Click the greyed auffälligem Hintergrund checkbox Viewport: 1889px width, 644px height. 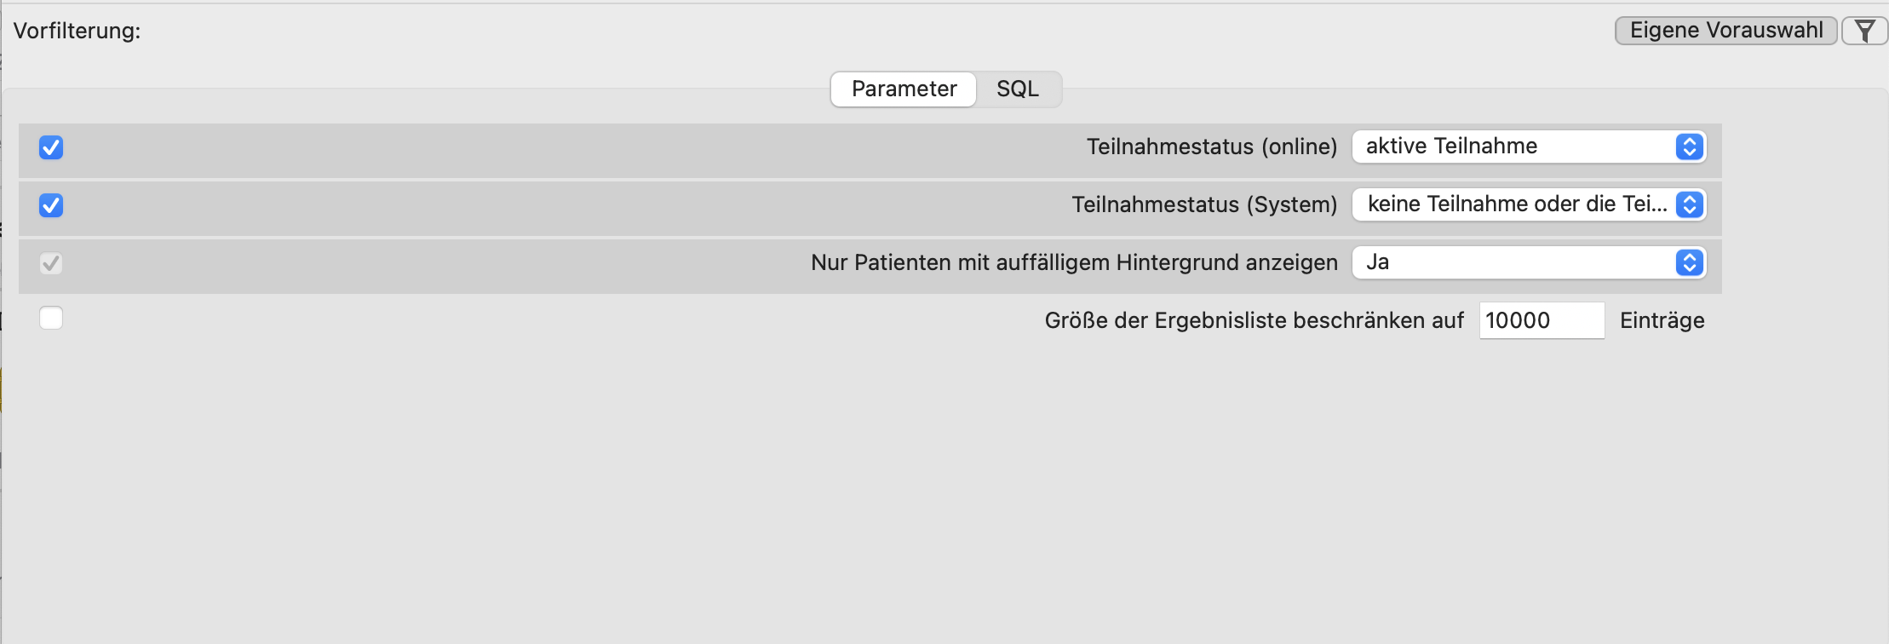pyautogui.click(x=51, y=263)
